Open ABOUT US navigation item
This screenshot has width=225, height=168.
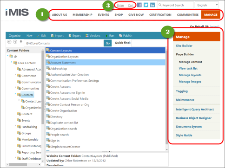60,15
